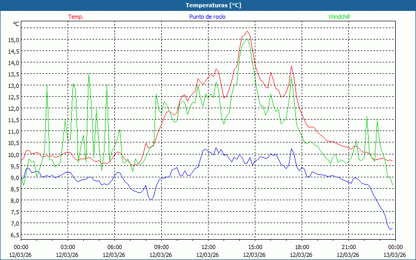Screen dimensions: 416x260
Task: Click the 12:00 time axis label
Action: pyautogui.click(x=208, y=247)
